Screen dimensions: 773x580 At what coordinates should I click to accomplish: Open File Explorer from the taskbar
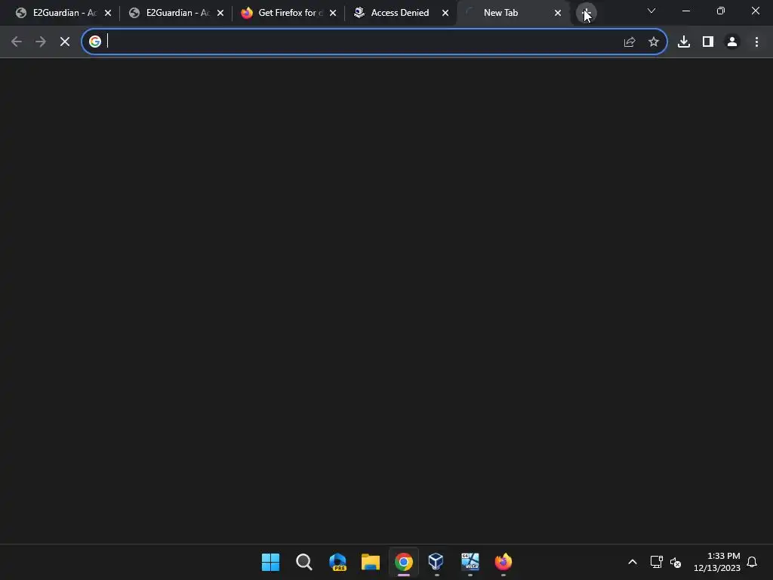tap(370, 562)
